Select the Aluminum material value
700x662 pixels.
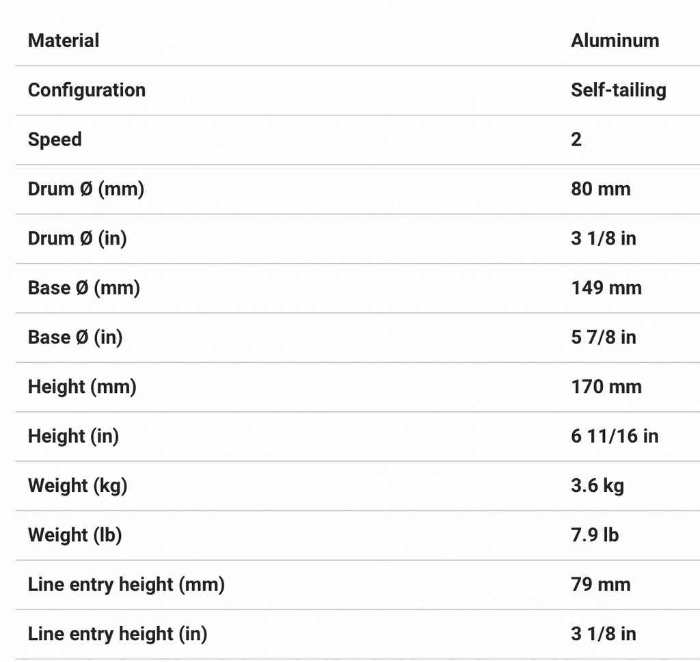615,41
